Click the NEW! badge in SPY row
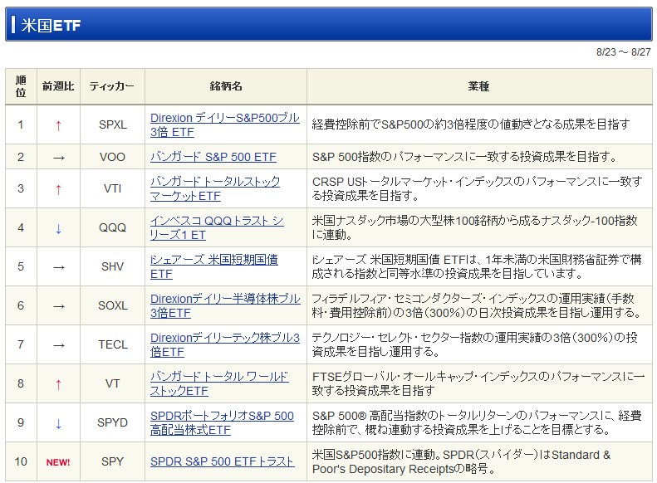 click(58, 462)
